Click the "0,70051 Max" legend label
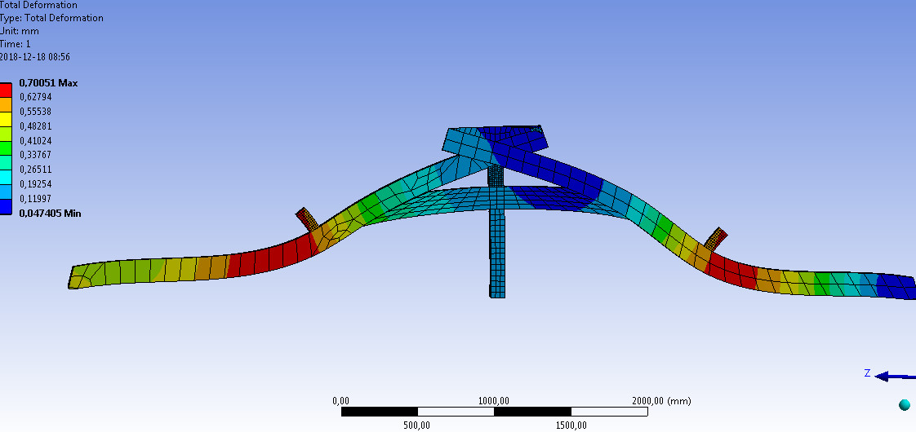The image size is (916, 432). tap(48, 83)
